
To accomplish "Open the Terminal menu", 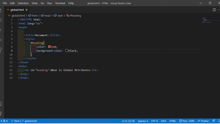I will point(60,3).
